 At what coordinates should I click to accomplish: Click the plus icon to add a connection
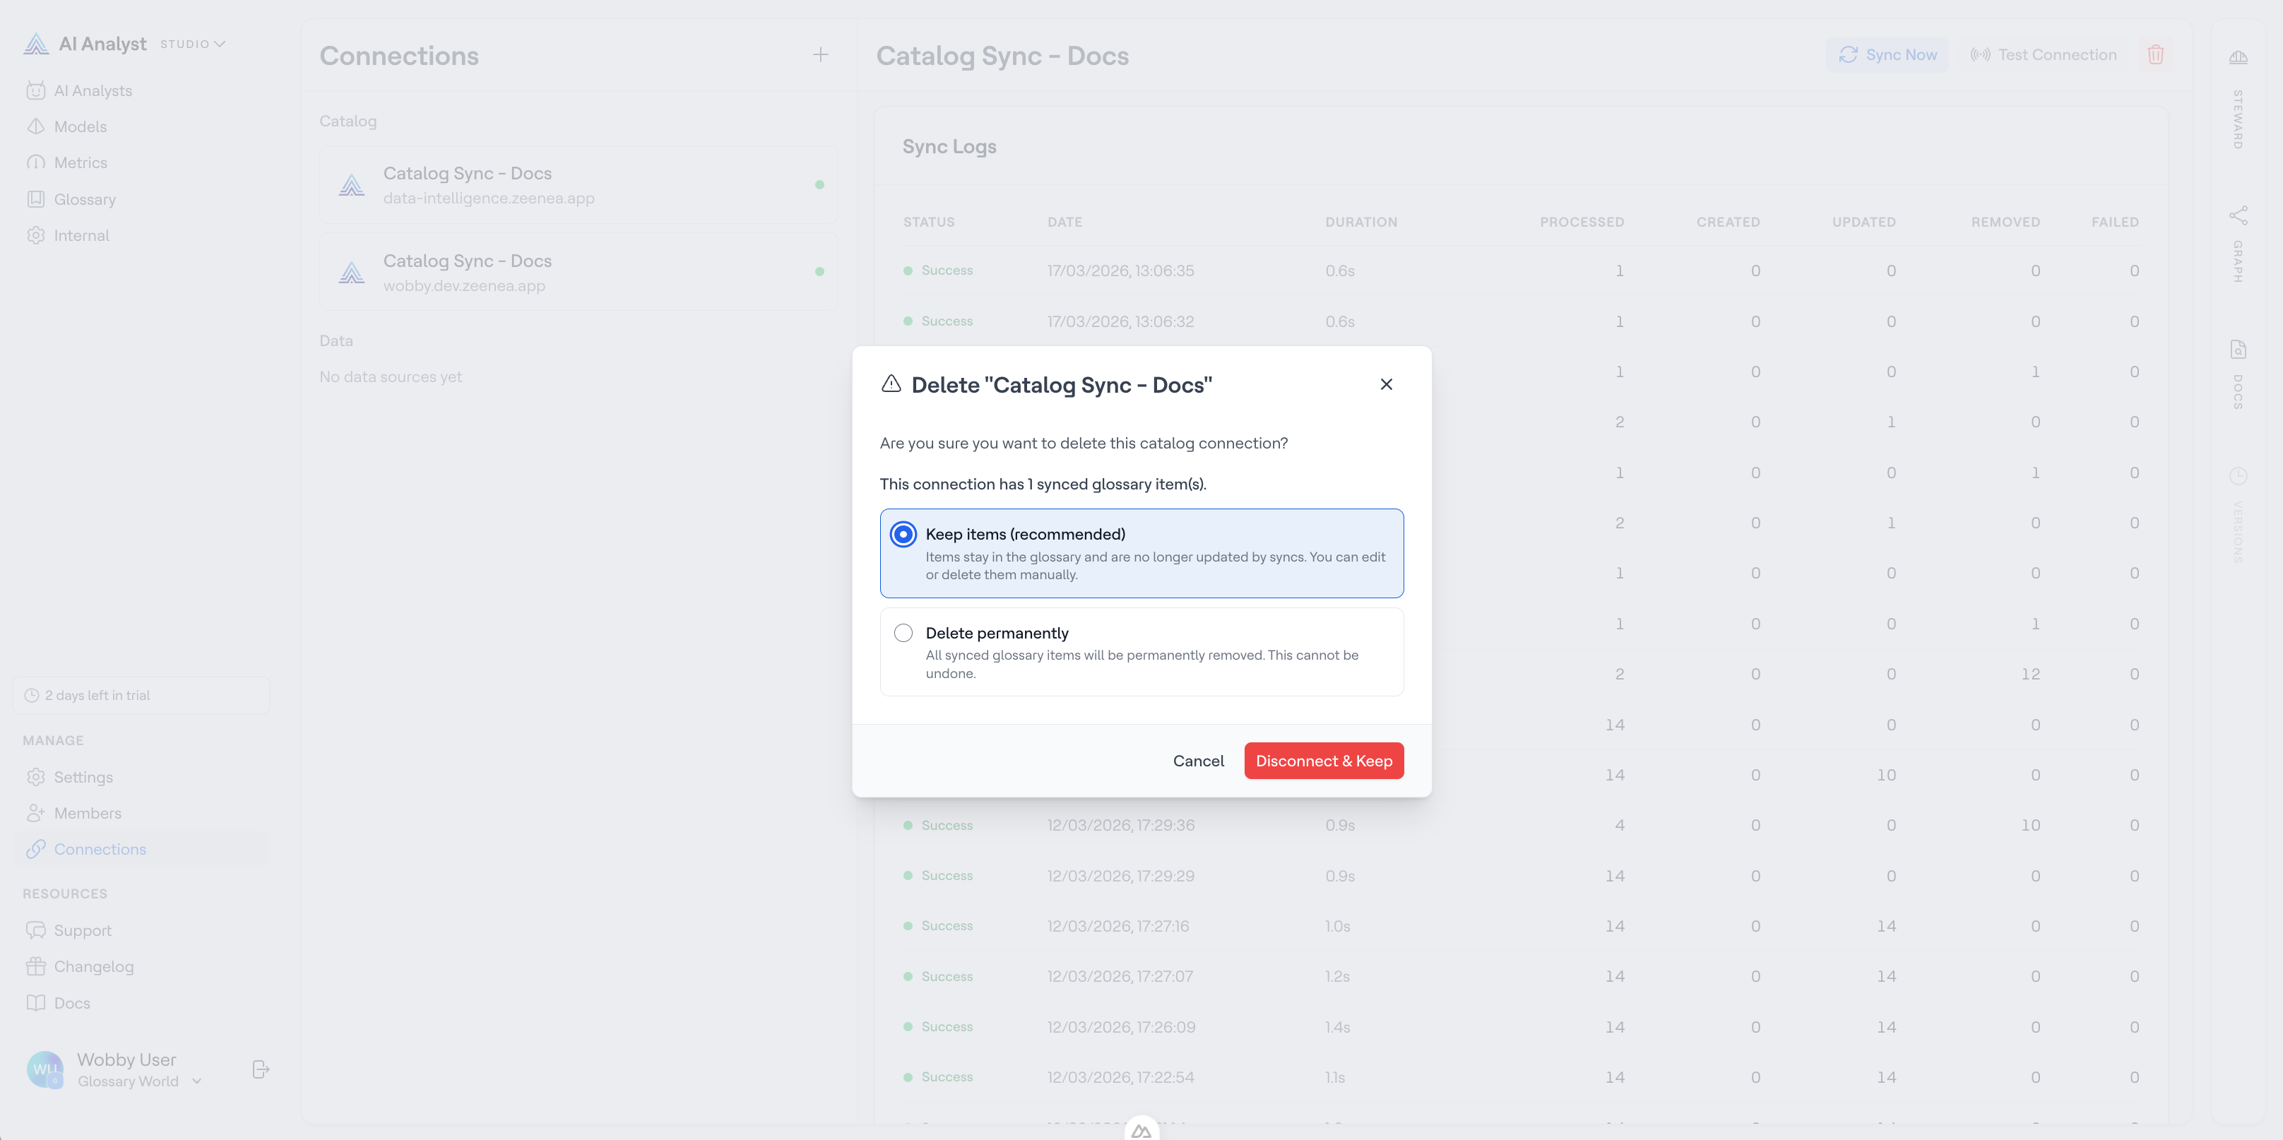pyautogui.click(x=821, y=55)
